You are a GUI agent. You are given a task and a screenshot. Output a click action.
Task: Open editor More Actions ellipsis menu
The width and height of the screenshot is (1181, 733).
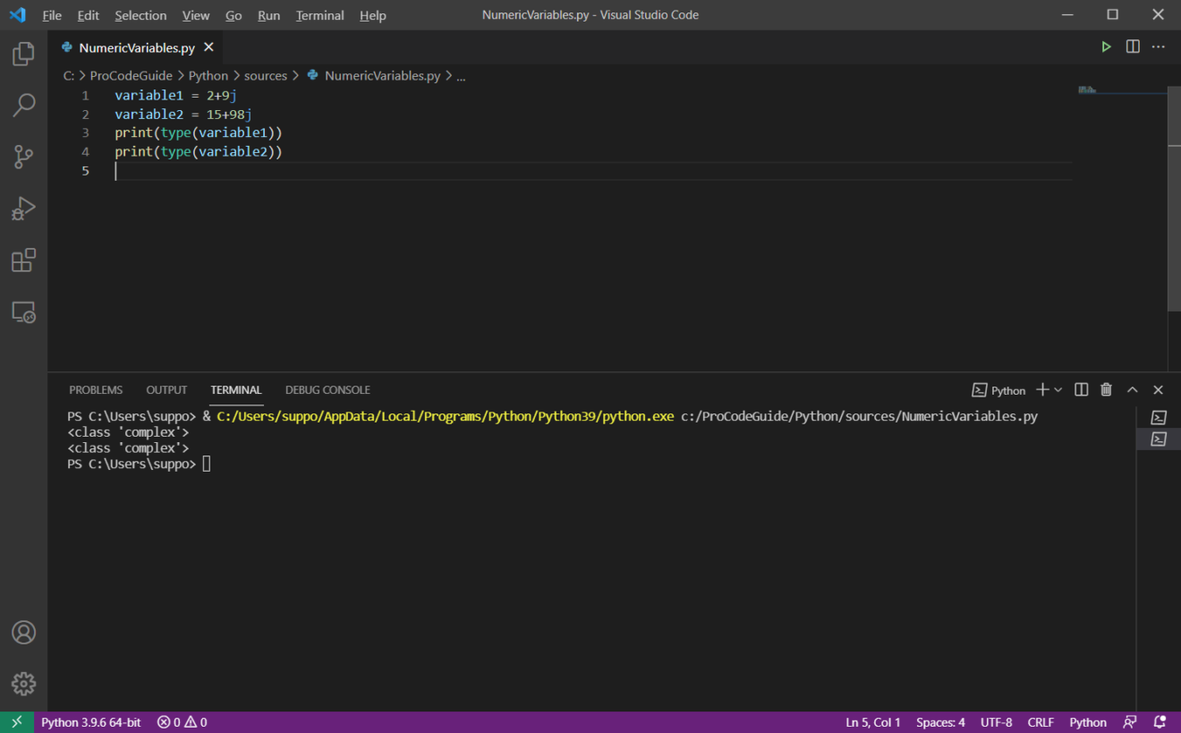(1159, 47)
